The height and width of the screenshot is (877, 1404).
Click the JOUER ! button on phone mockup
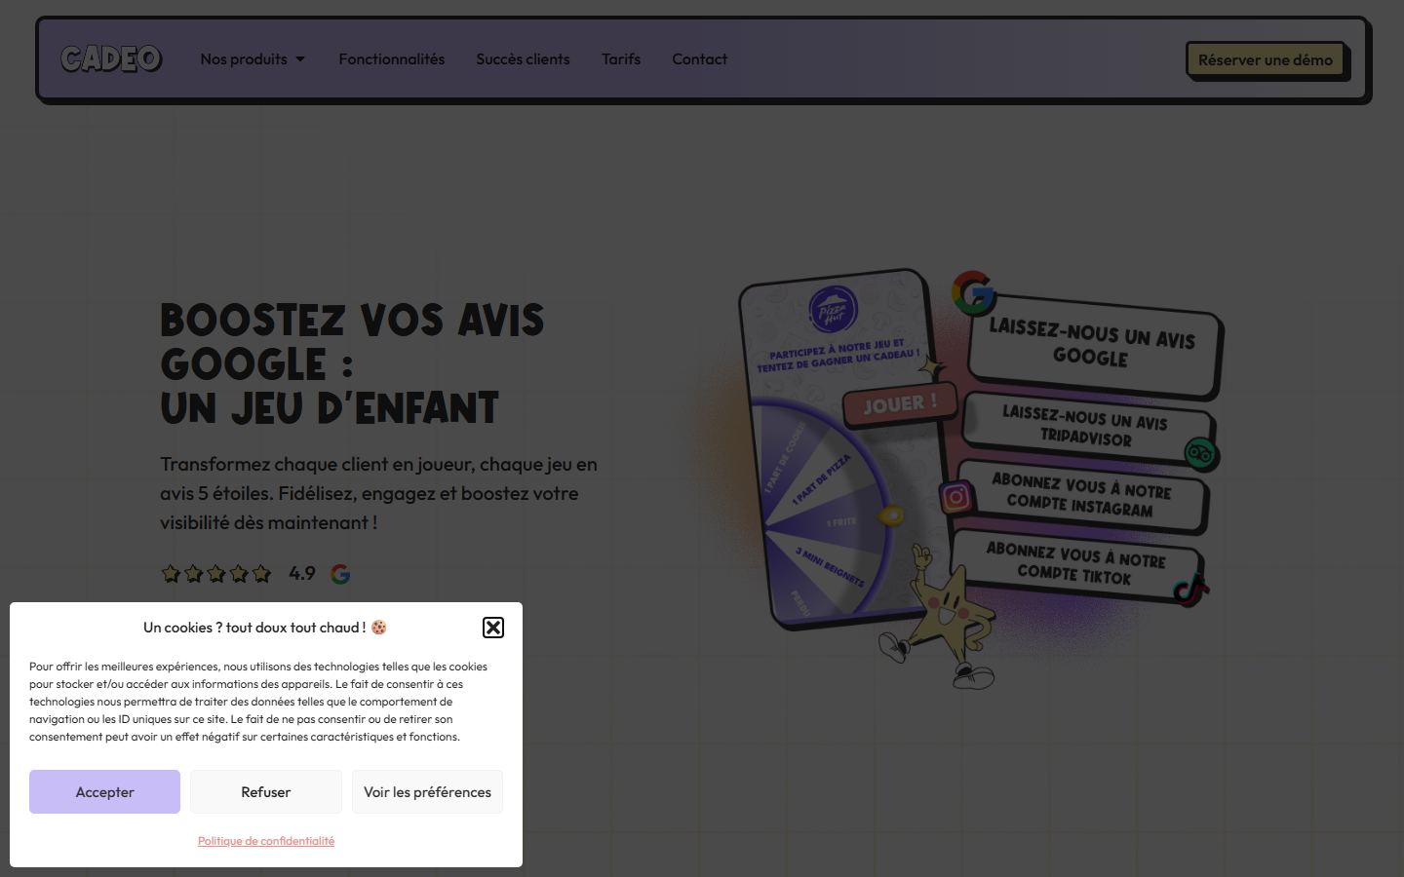pos(899,404)
